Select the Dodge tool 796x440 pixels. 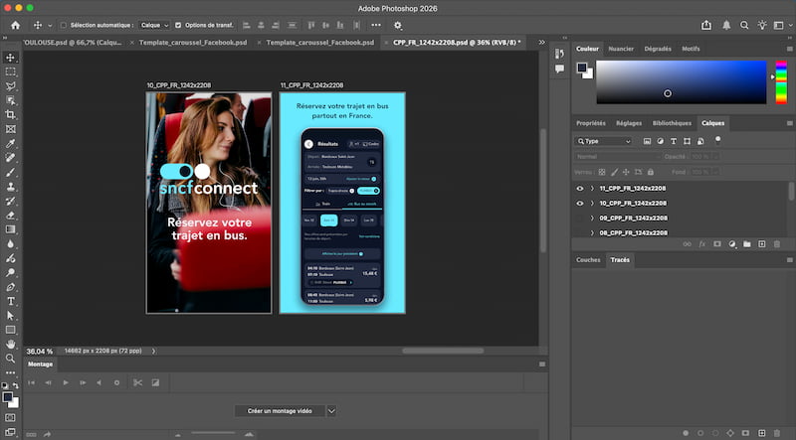tap(10, 273)
